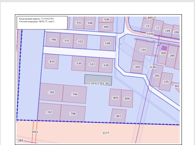Viewport: 195px width, 145px height.
Task: Select parcel :798
Action: (x=72, y=113)
